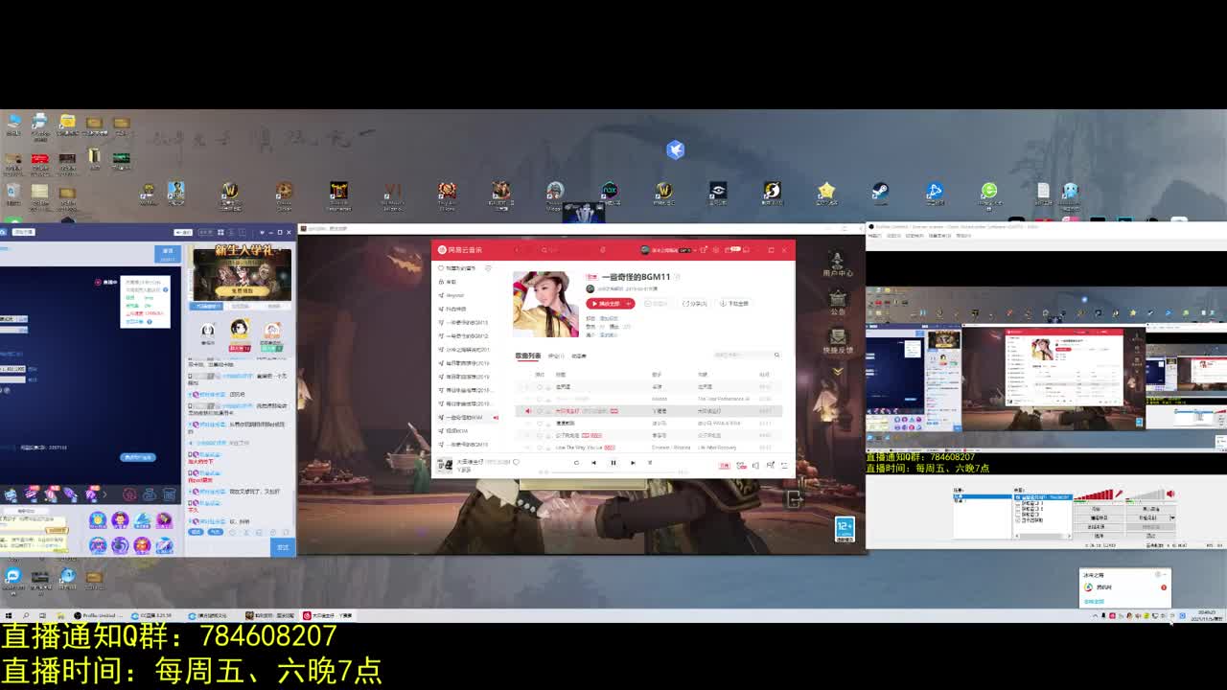
Task: Adjust the grey volume meter slider in OBS
Action: point(1146,495)
